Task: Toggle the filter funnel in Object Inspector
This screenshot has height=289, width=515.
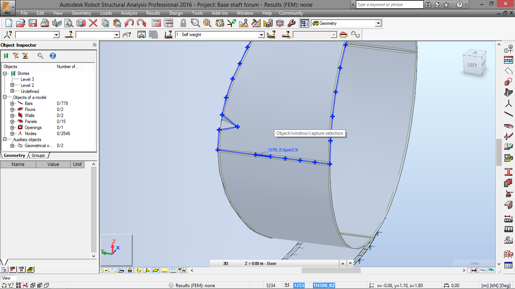Action: pos(15,56)
